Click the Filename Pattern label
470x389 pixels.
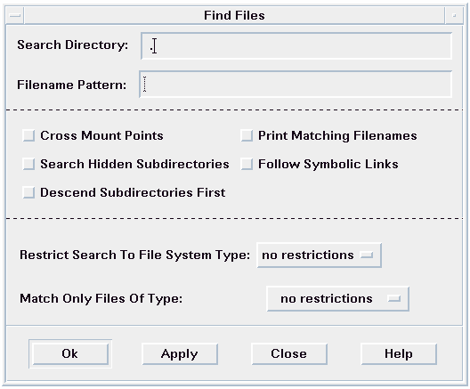[71, 85]
